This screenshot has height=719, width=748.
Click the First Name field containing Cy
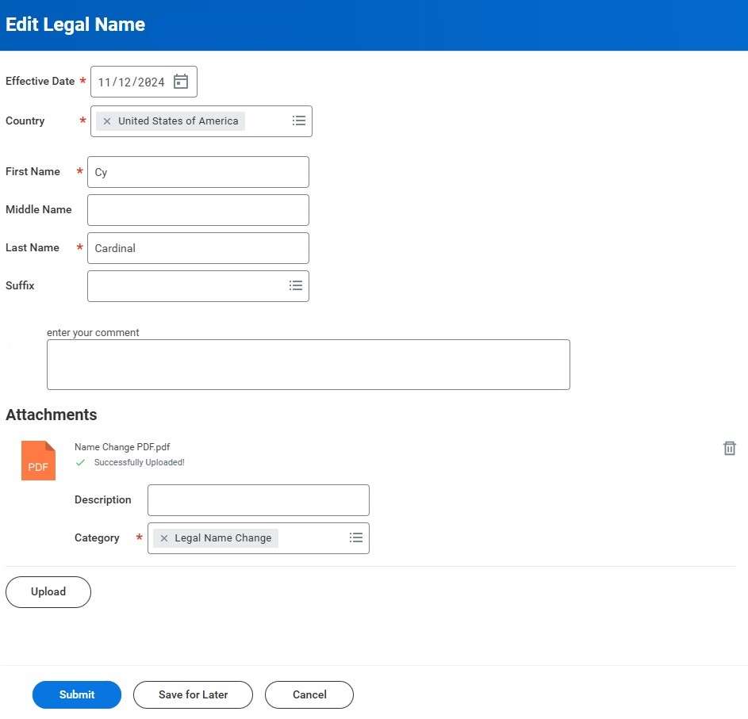tap(198, 172)
